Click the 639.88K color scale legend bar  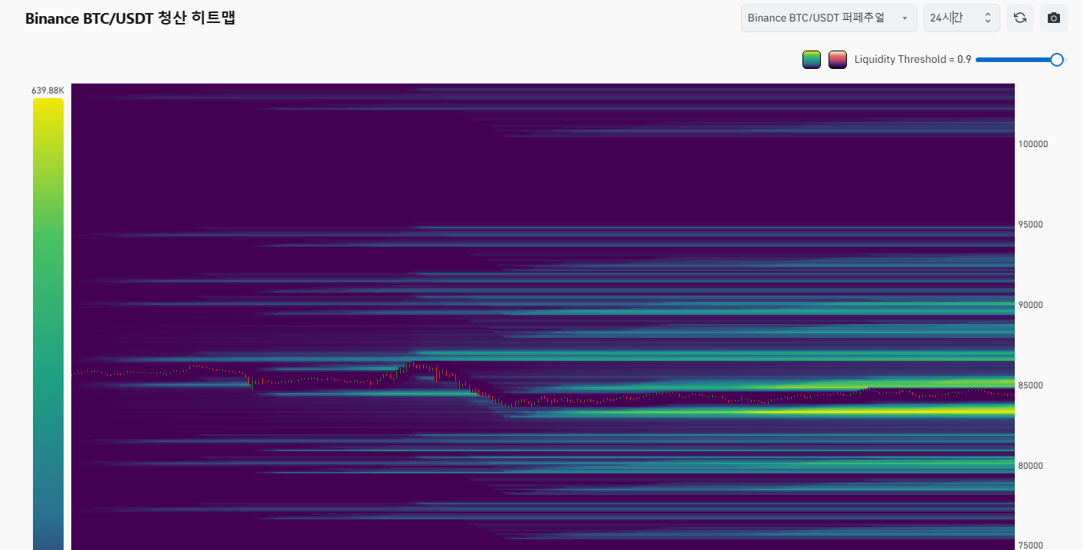tap(48, 323)
